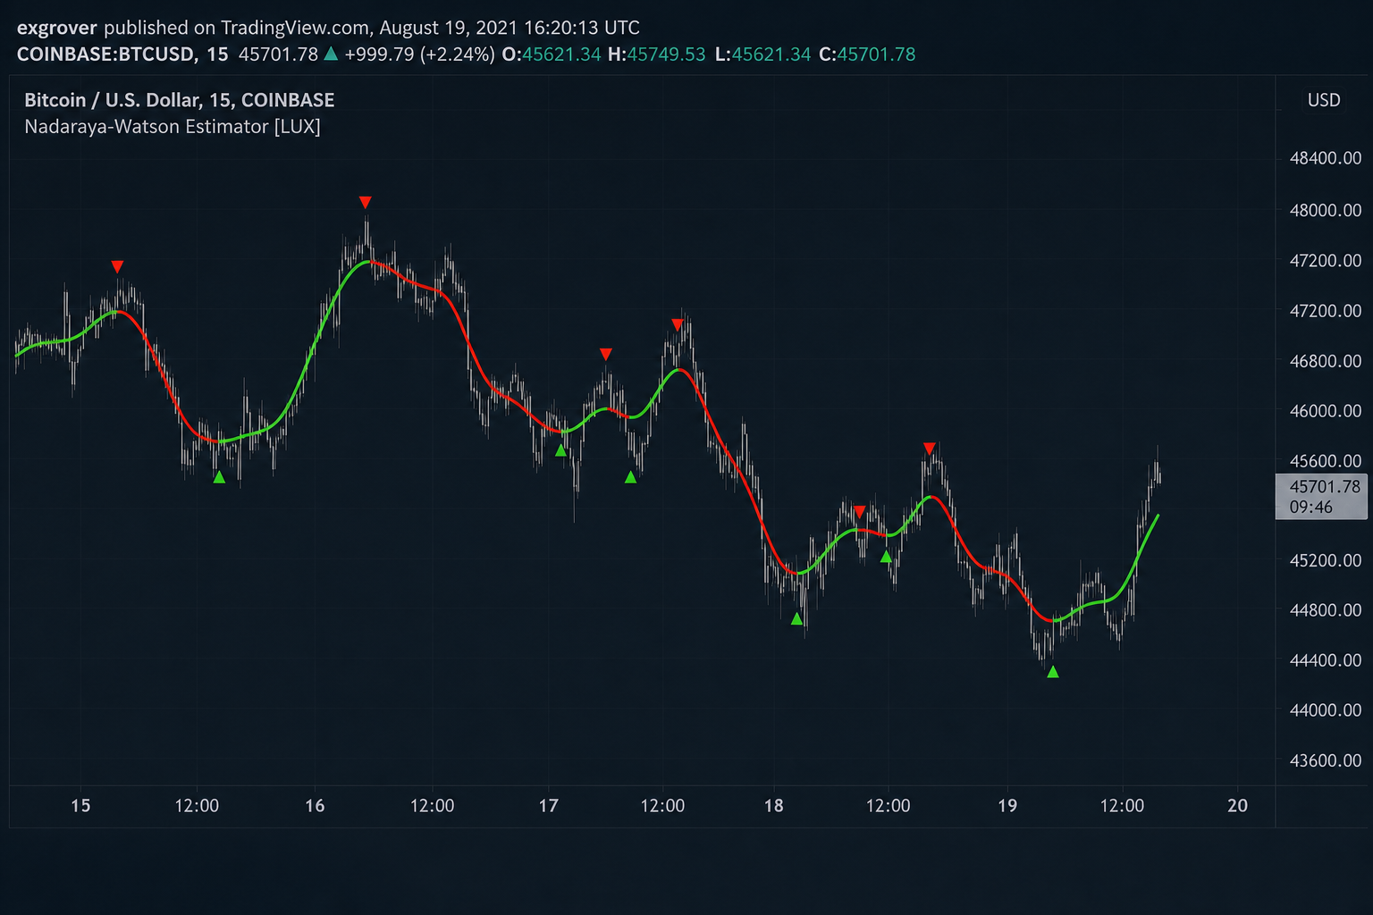Click the 48000.00 price axis label
Viewport: 1373px width, 915px height.
[x=1326, y=210]
